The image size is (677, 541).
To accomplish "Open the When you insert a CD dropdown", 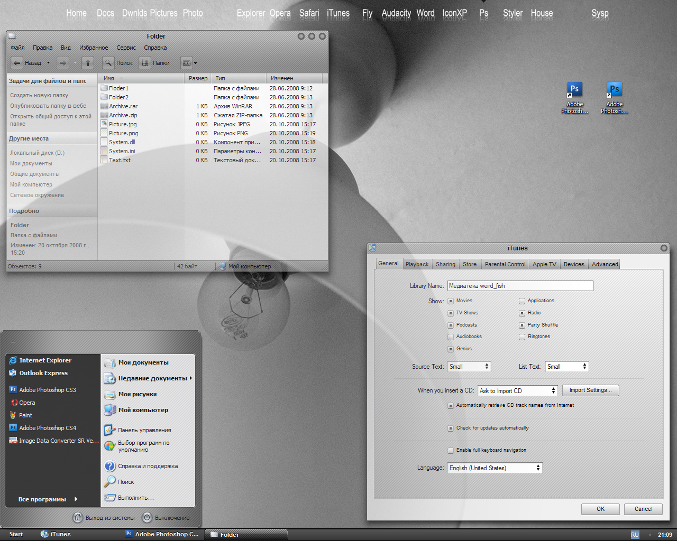I will point(518,391).
